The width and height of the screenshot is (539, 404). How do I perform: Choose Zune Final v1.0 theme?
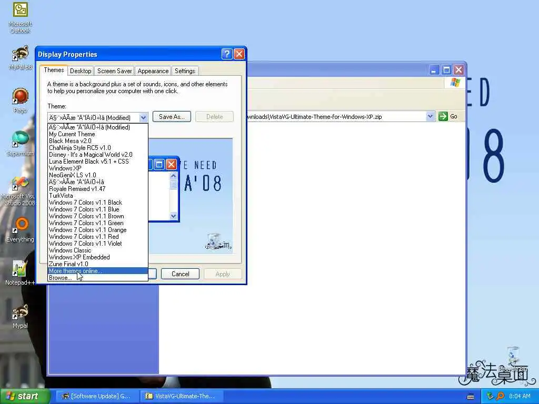(97, 264)
